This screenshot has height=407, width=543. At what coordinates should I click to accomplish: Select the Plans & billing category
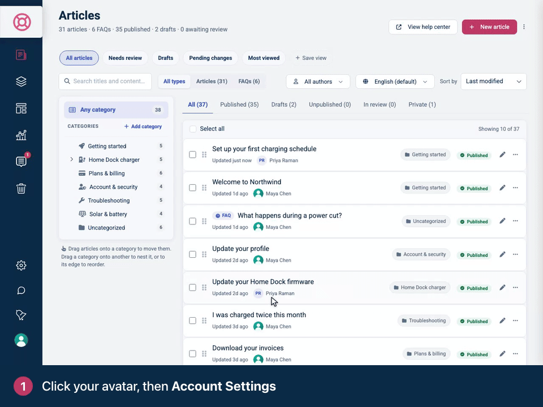tap(116, 174)
